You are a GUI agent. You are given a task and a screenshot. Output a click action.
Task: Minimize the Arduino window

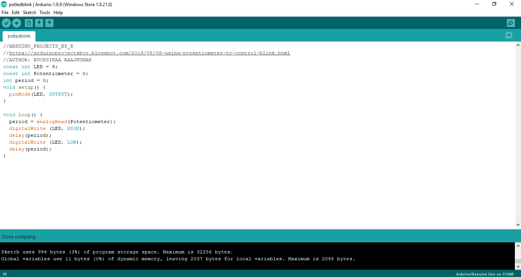click(477, 4)
